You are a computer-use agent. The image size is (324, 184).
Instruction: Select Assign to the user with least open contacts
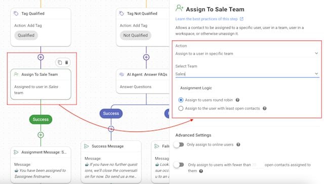181,108
